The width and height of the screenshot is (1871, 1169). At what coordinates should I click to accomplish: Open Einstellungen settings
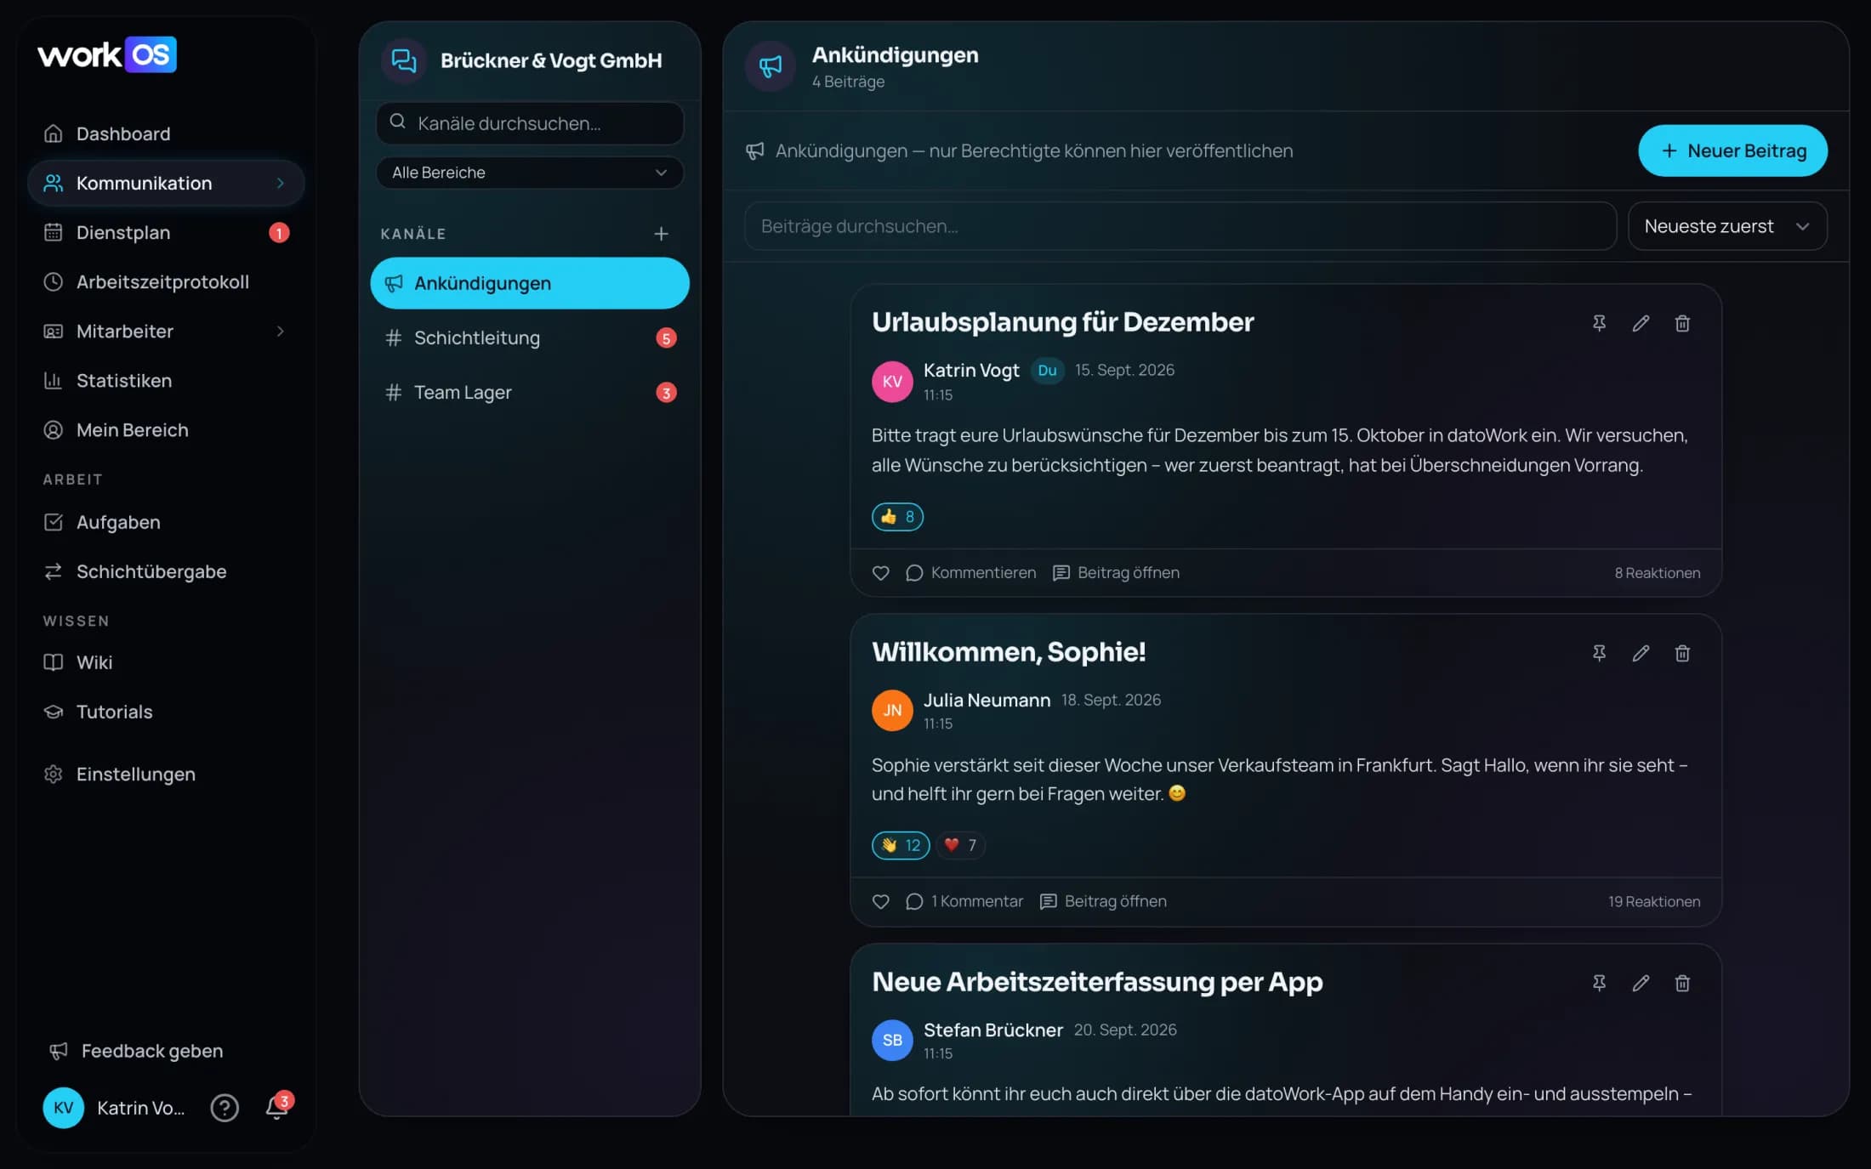(166, 774)
